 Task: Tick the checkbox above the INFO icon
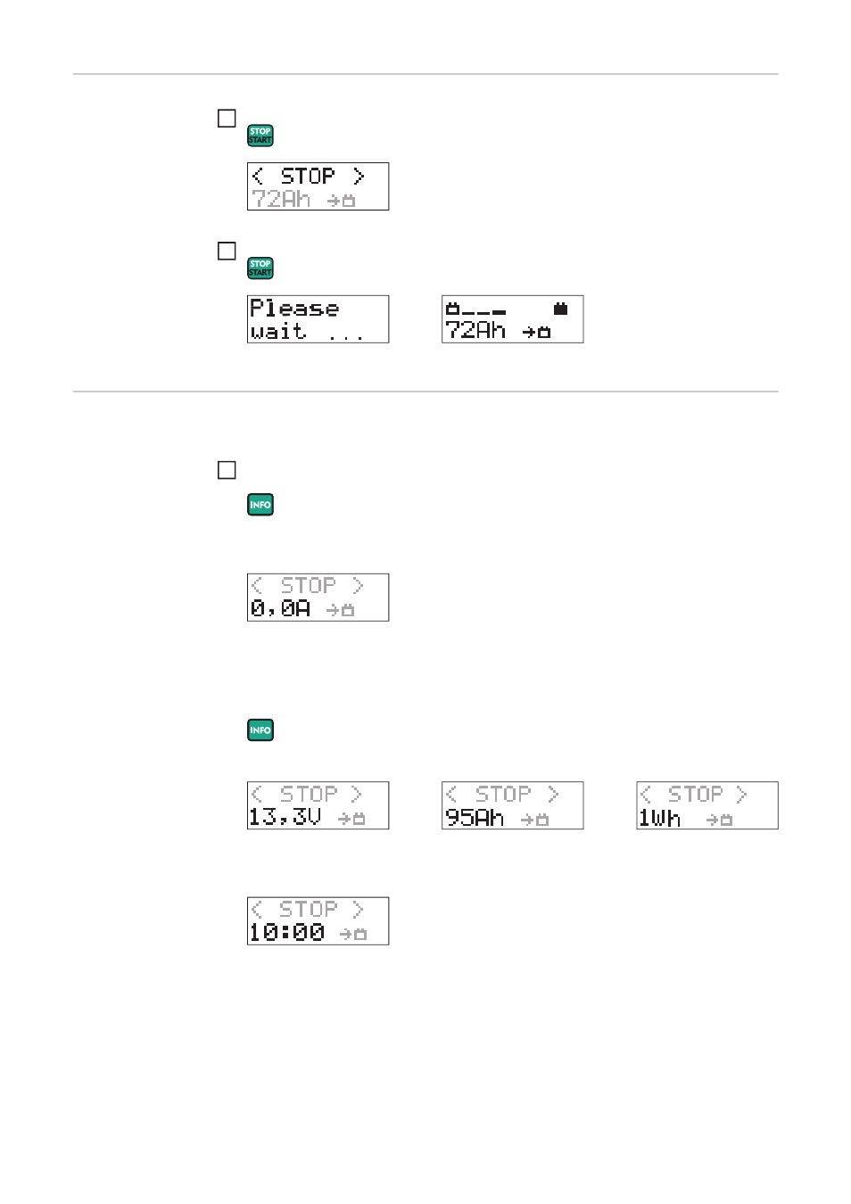227,470
